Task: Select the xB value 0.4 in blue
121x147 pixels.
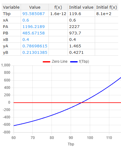Action: (x=26, y=39)
